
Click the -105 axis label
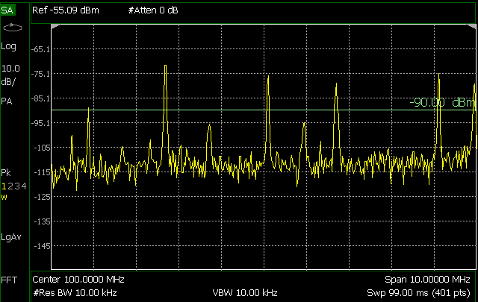(43, 148)
